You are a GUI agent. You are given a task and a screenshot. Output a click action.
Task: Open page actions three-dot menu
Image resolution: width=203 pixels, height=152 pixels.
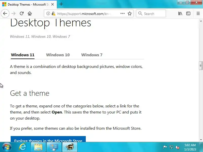tap(122, 13)
